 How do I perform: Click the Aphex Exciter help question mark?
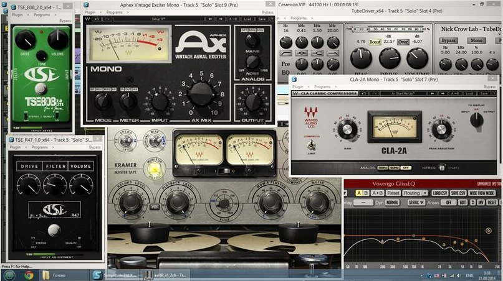point(272,19)
